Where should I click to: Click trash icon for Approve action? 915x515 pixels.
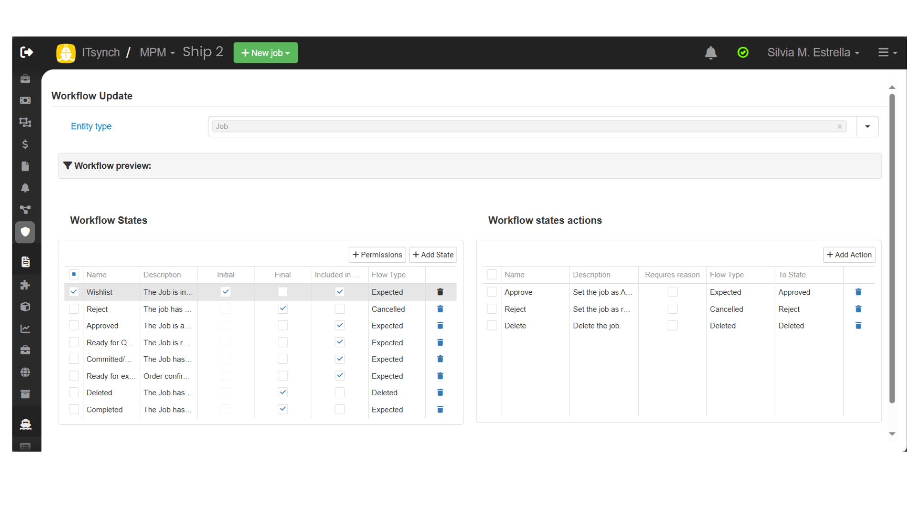(858, 292)
